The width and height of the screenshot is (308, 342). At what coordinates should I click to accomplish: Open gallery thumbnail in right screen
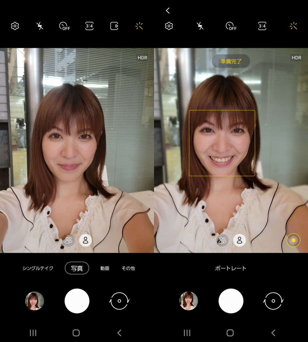click(188, 301)
